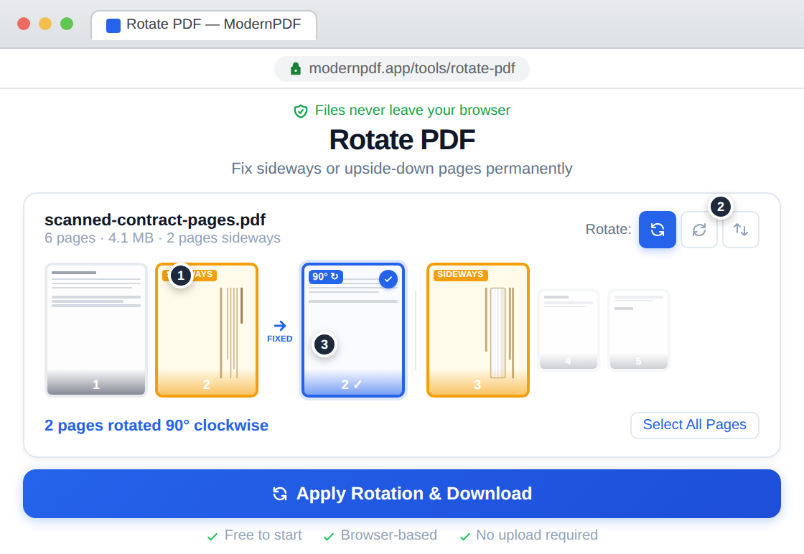This screenshot has width=804, height=554.
Task: Open the browser address bar
Action: (x=401, y=68)
